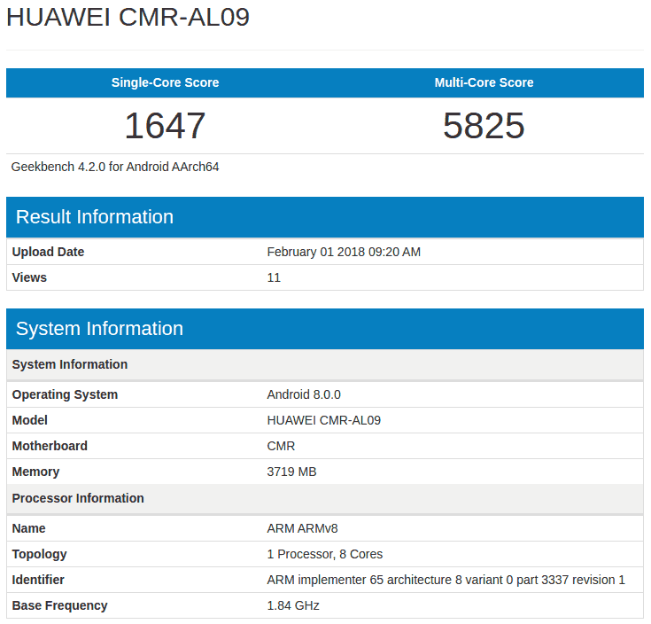
Task: Click the Upload Date label
Action: point(48,252)
